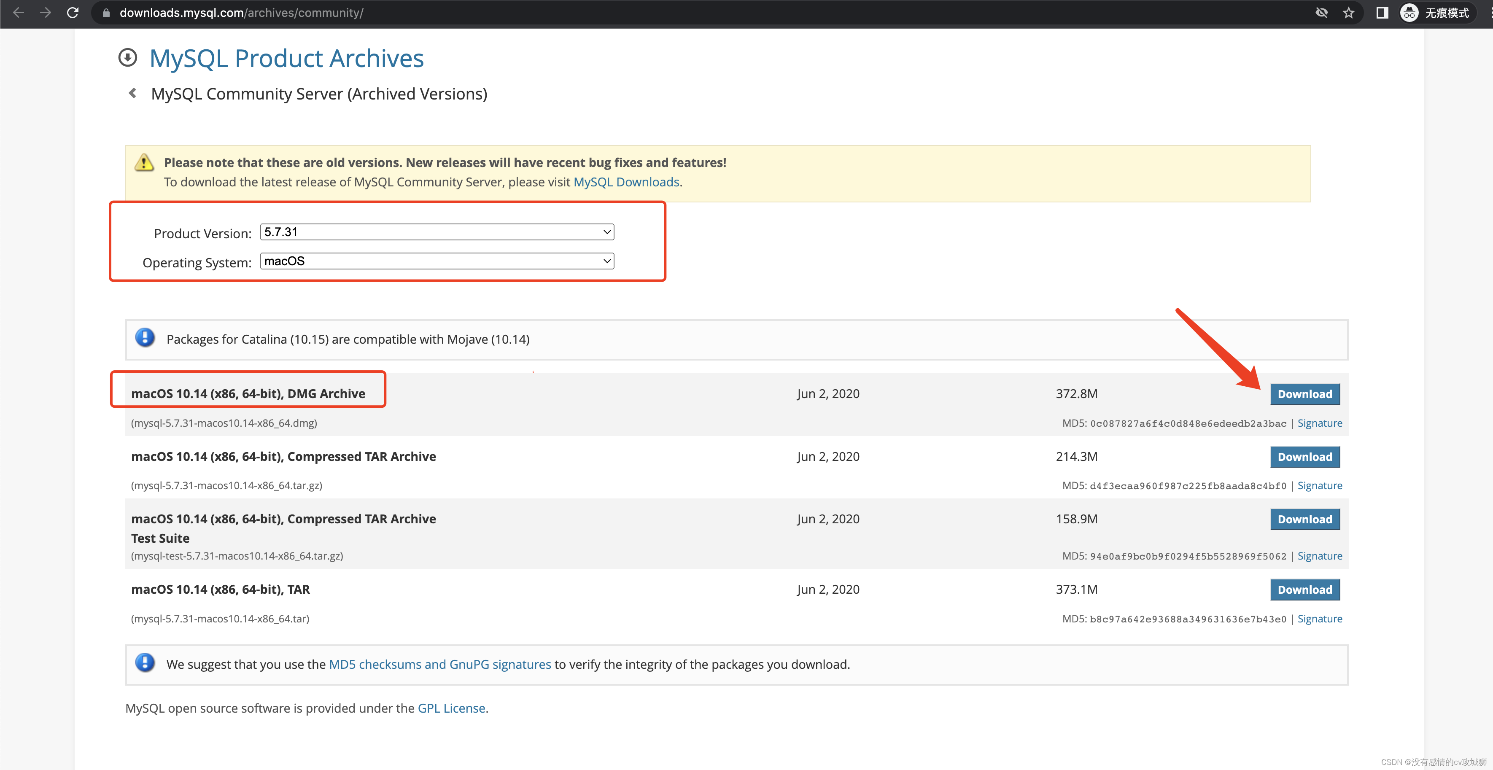The height and width of the screenshot is (770, 1493).
Task: Bookmark this page with the star icon
Action: click(1349, 13)
